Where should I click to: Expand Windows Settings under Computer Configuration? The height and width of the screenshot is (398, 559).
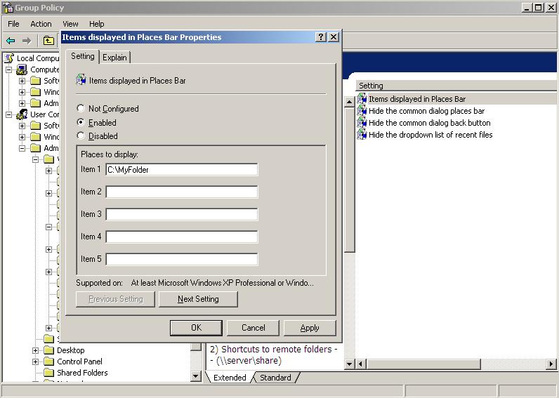22,92
